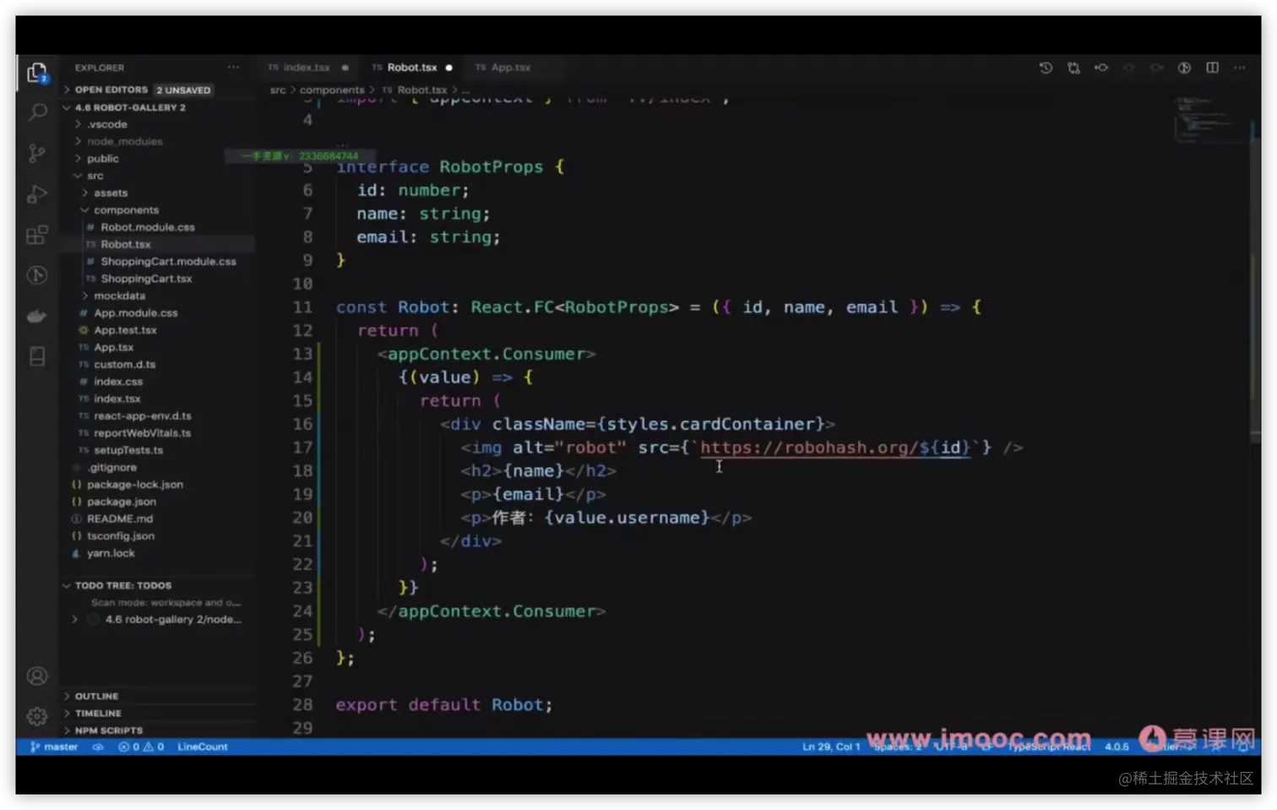Click the components breadcrumb item
This screenshot has width=1277, height=810.
[x=332, y=90]
